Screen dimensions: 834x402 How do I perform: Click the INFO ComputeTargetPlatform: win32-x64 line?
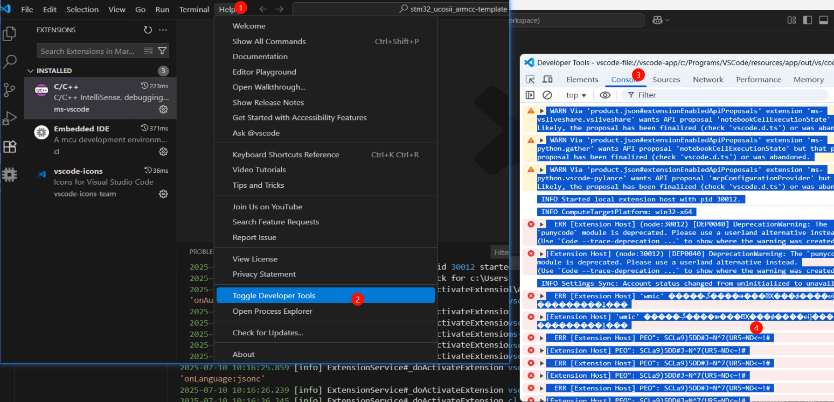[618, 212]
